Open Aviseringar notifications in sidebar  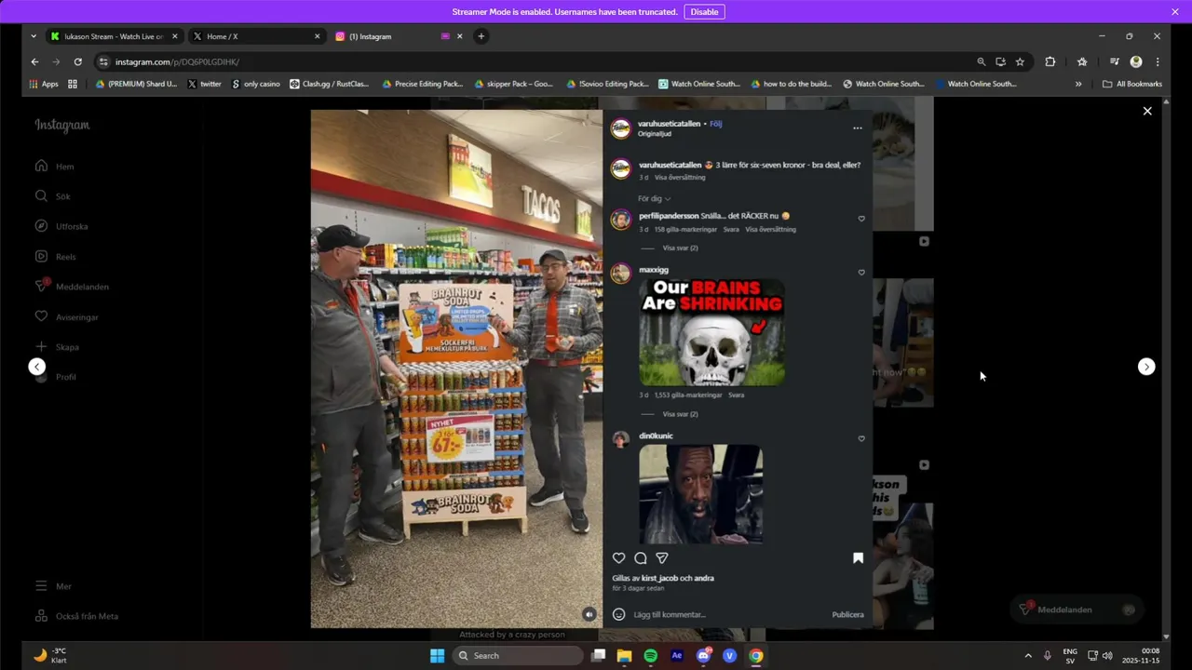66,317
